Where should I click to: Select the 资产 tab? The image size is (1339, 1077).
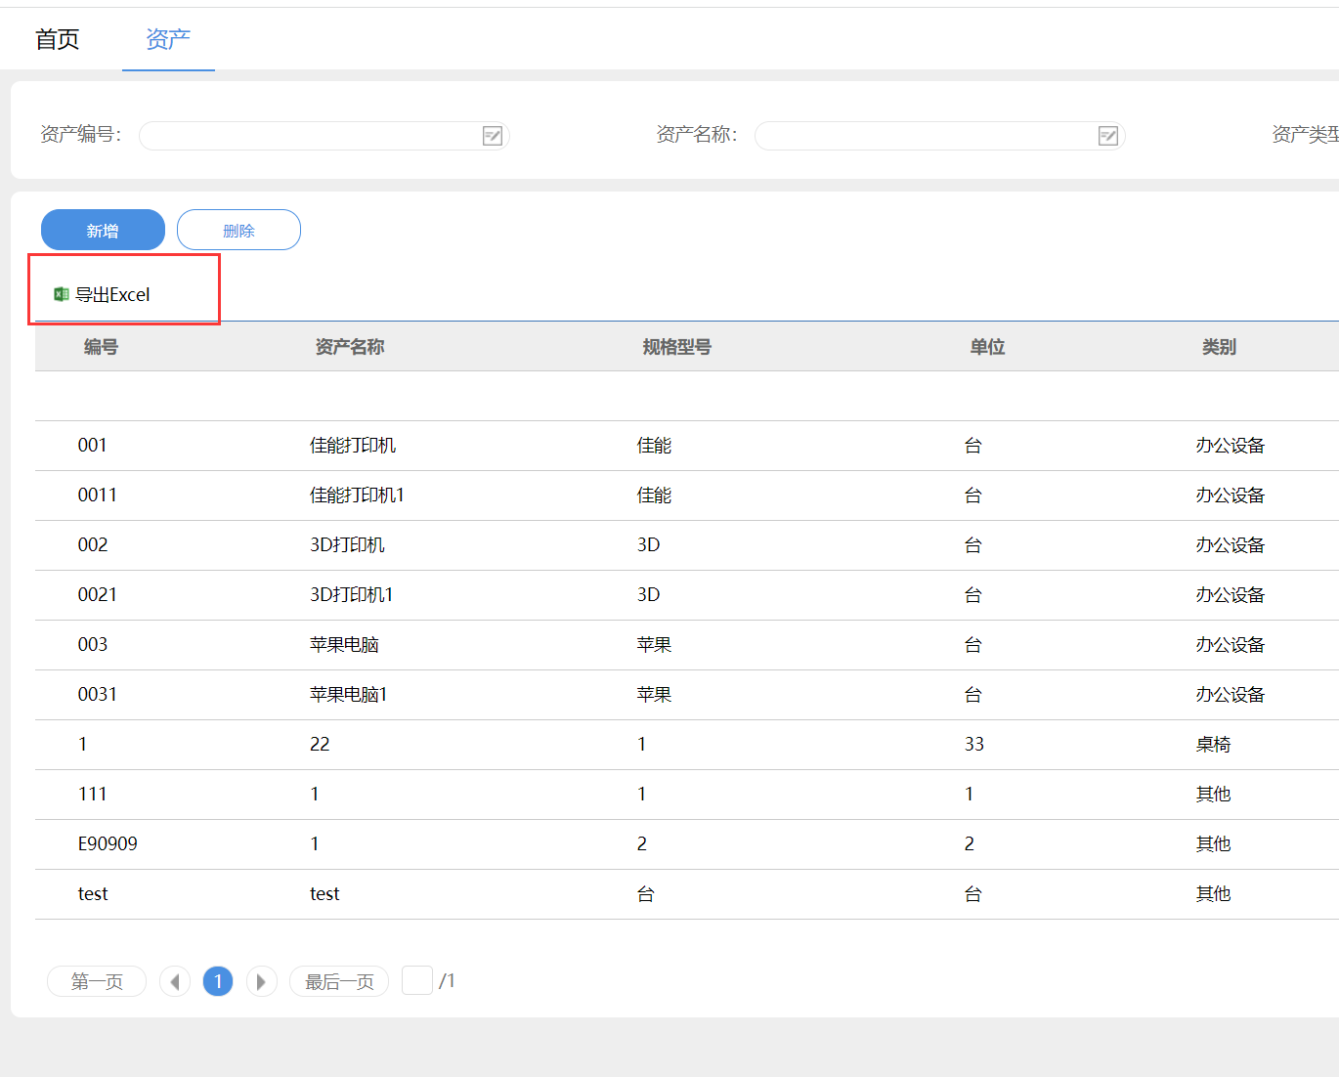168,39
